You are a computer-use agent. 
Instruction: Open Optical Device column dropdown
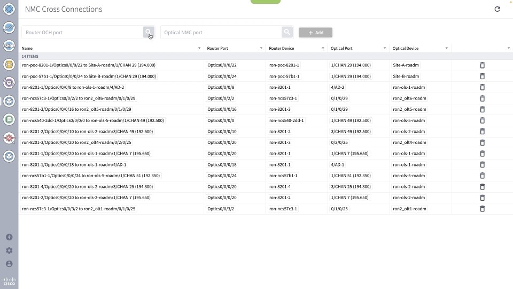tap(447, 48)
